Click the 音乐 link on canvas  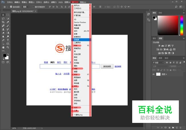pyautogui.click(x=59, y=62)
